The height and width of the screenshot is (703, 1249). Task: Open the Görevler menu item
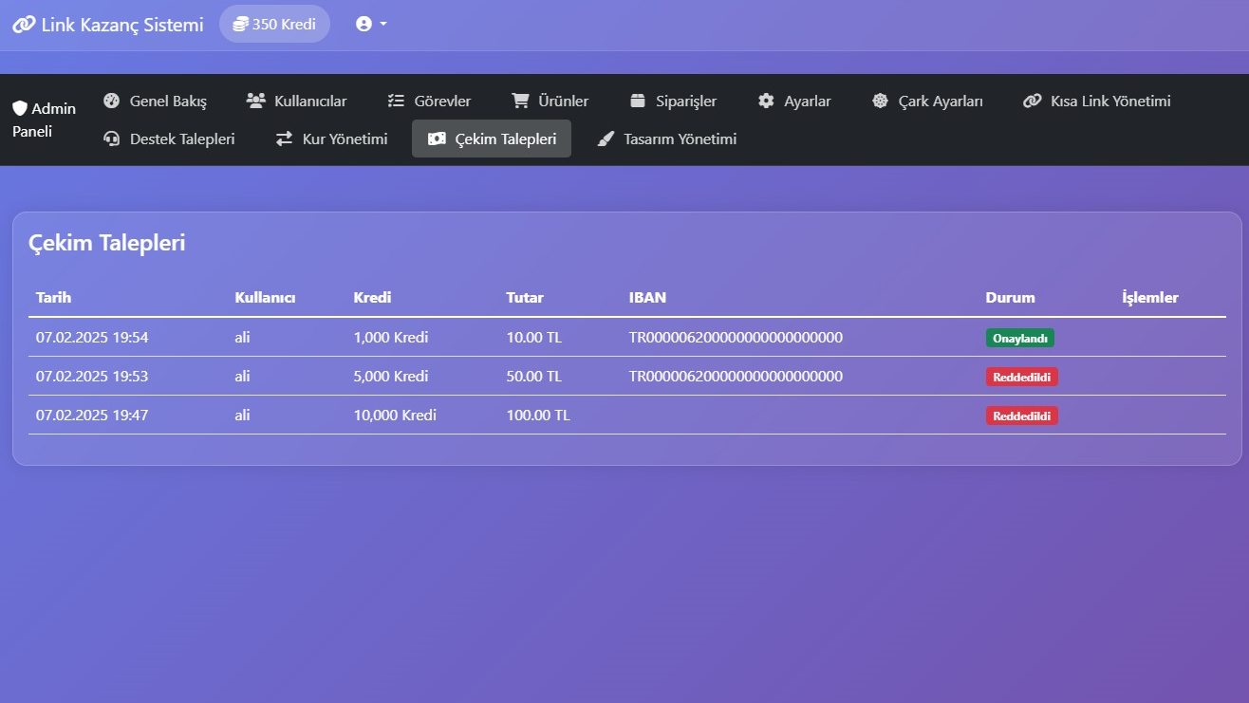tap(429, 101)
